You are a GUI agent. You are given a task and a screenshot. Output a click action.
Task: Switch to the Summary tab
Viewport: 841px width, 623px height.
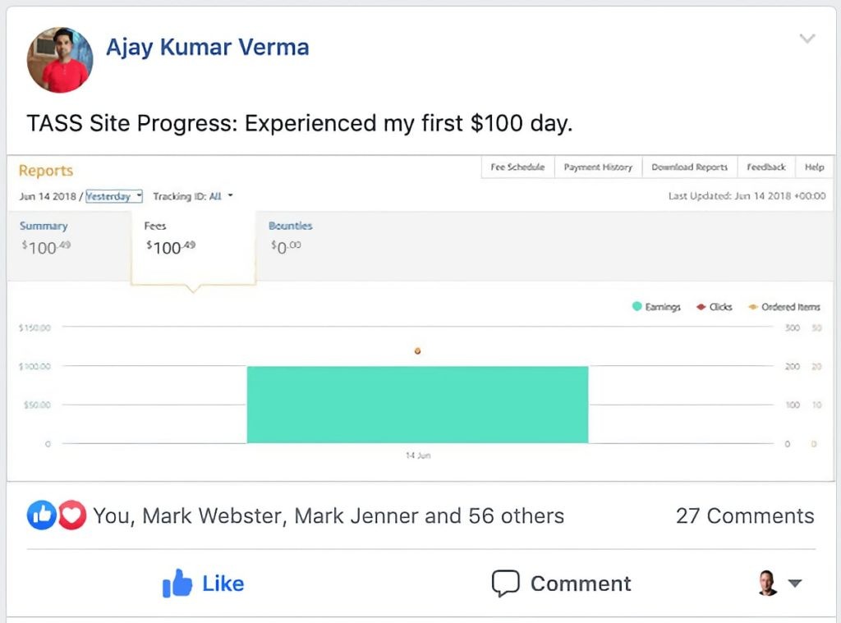click(44, 226)
